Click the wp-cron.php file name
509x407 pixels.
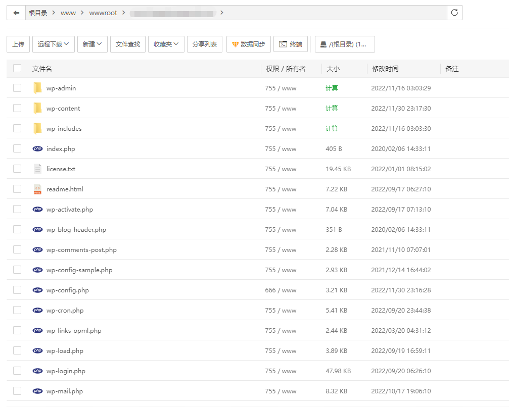(x=65, y=311)
